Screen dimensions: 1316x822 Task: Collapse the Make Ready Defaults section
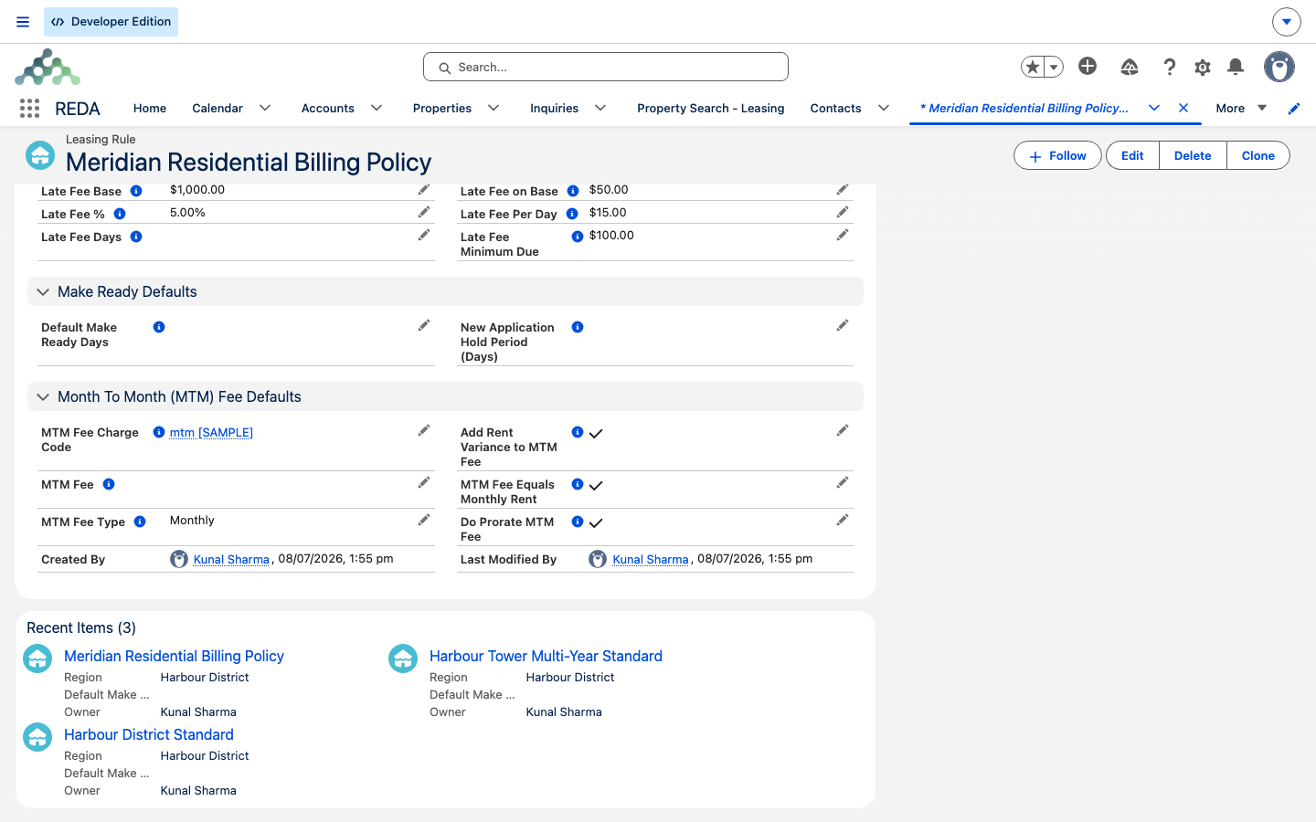[x=43, y=292]
